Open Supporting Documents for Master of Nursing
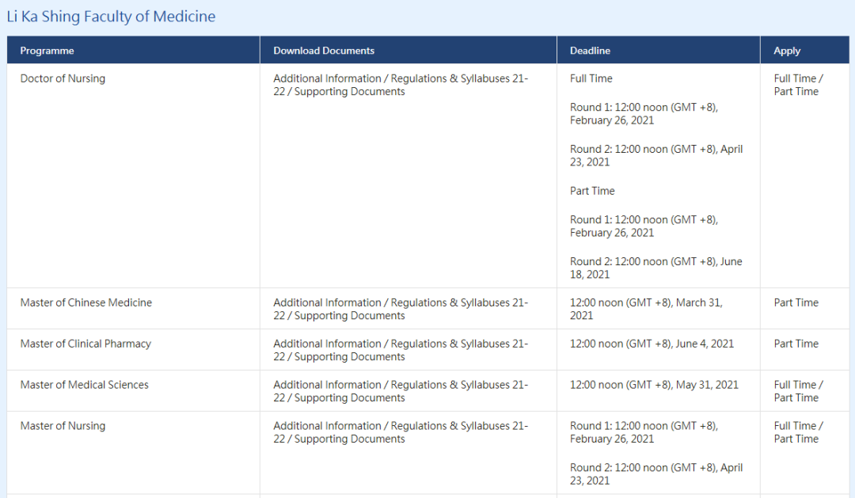 350,439
